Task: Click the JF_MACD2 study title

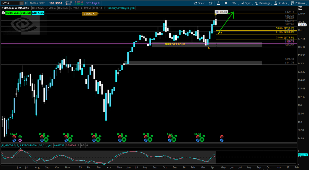Action: pyautogui.click(x=27, y=145)
